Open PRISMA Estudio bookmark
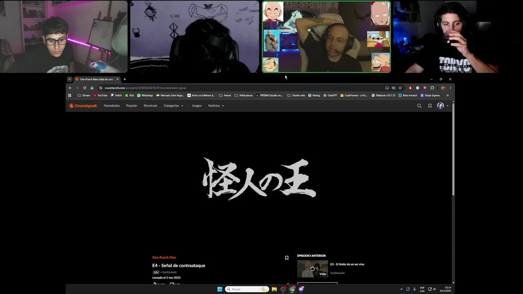The image size is (523, 294). pos(269,96)
